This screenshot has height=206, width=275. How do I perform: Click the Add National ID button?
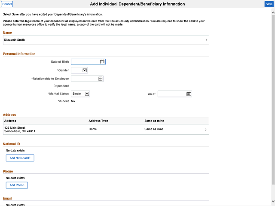tap(20, 158)
